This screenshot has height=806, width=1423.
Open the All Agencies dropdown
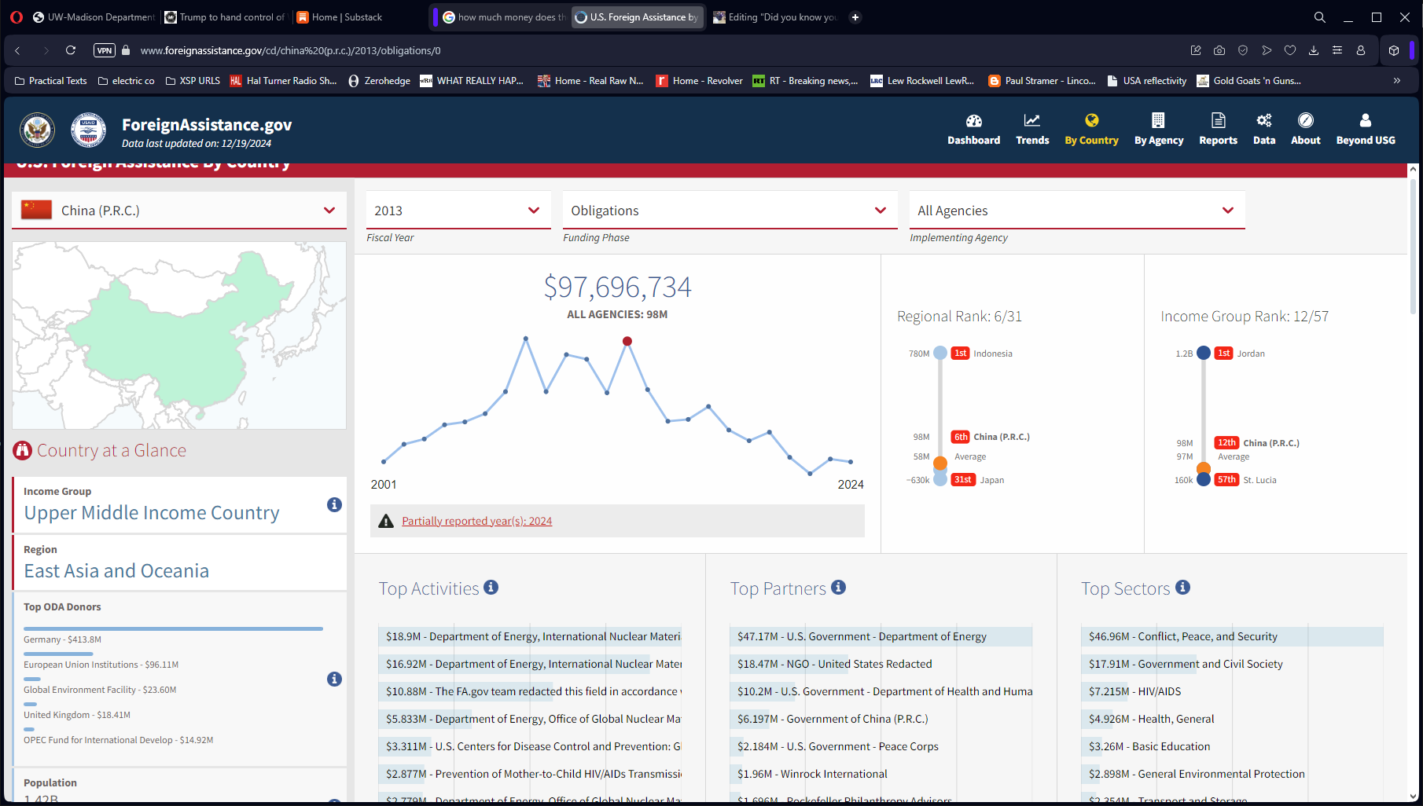(x=1076, y=211)
